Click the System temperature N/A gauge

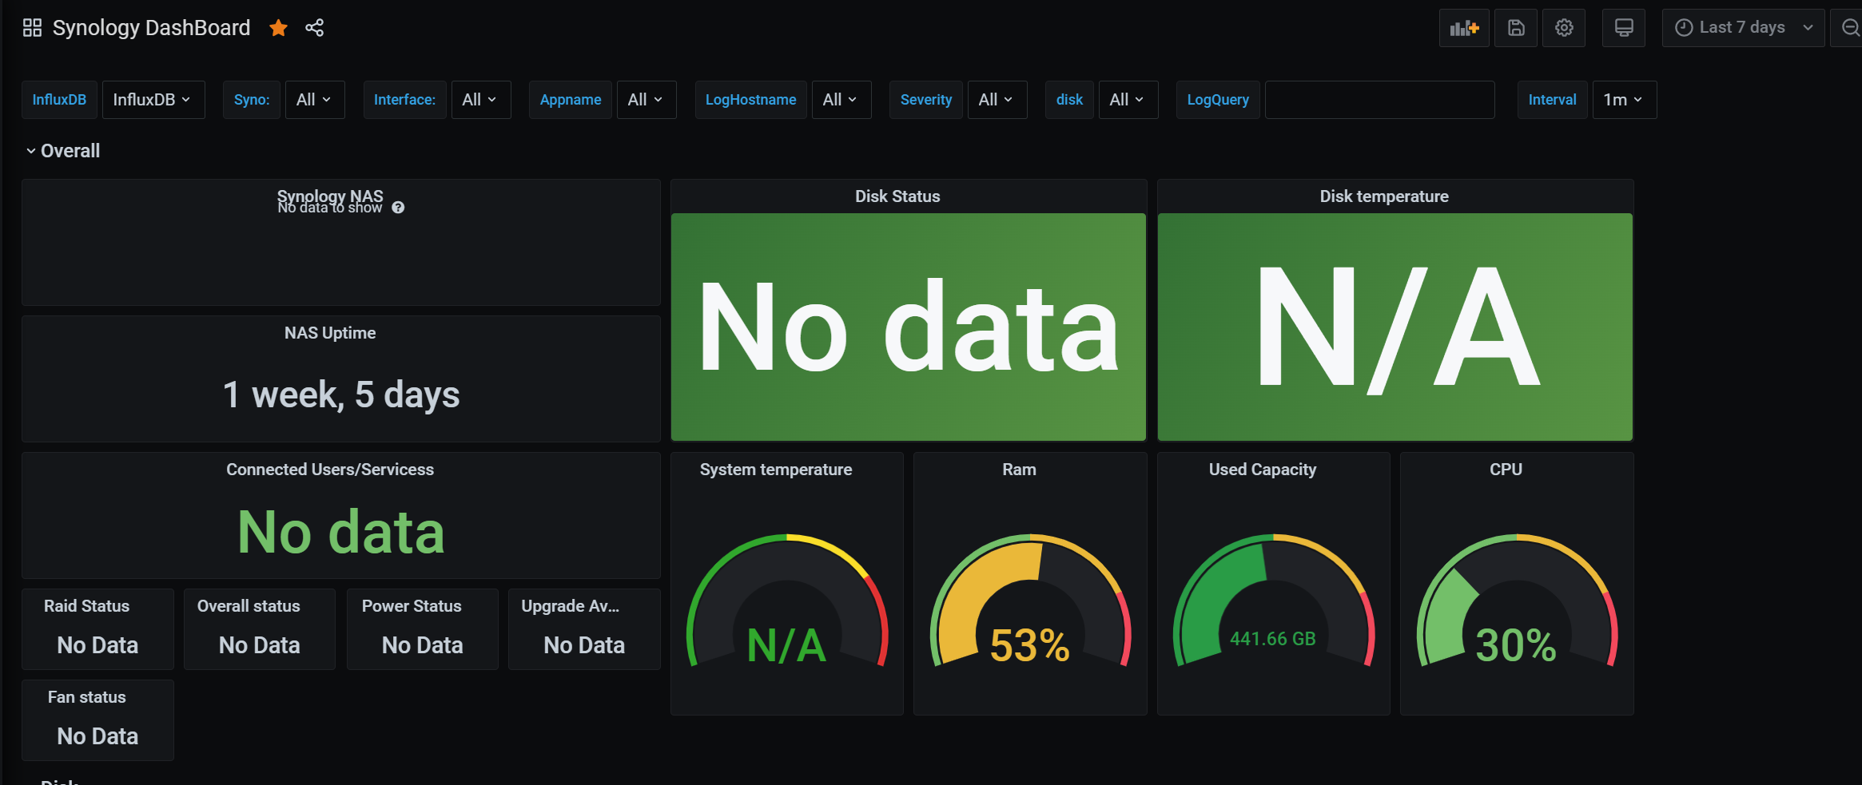[x=787, y=601]
